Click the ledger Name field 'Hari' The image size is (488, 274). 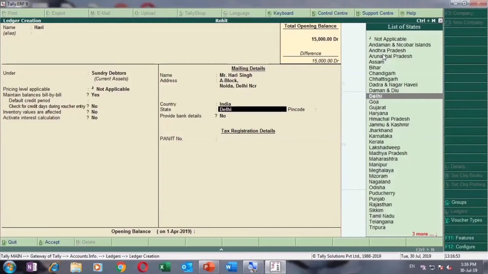point(39,27)
